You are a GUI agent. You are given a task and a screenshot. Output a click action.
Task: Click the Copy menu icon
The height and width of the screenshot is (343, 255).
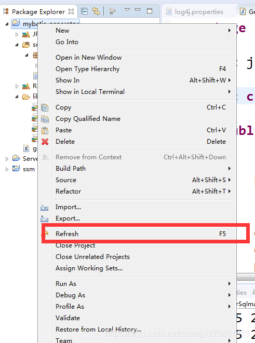(x=45, y=107)
